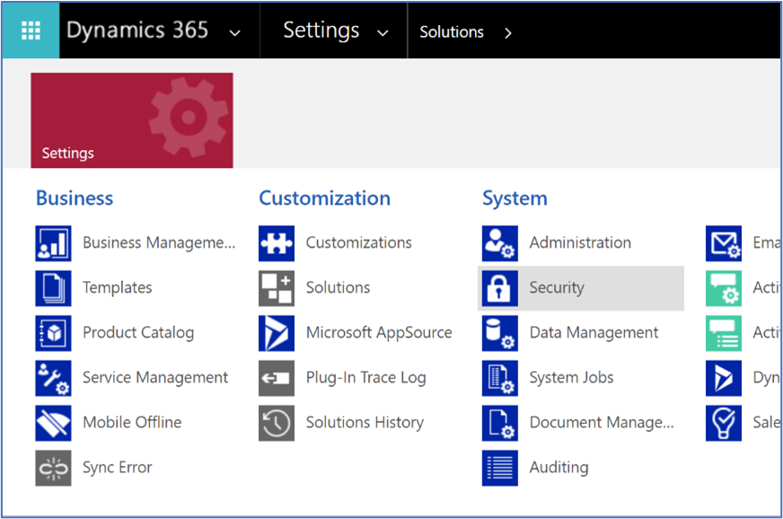This screenshot has height=519, width=783.
Task: Open the app launcher waffle icon
Action: [x=31, y=31]
